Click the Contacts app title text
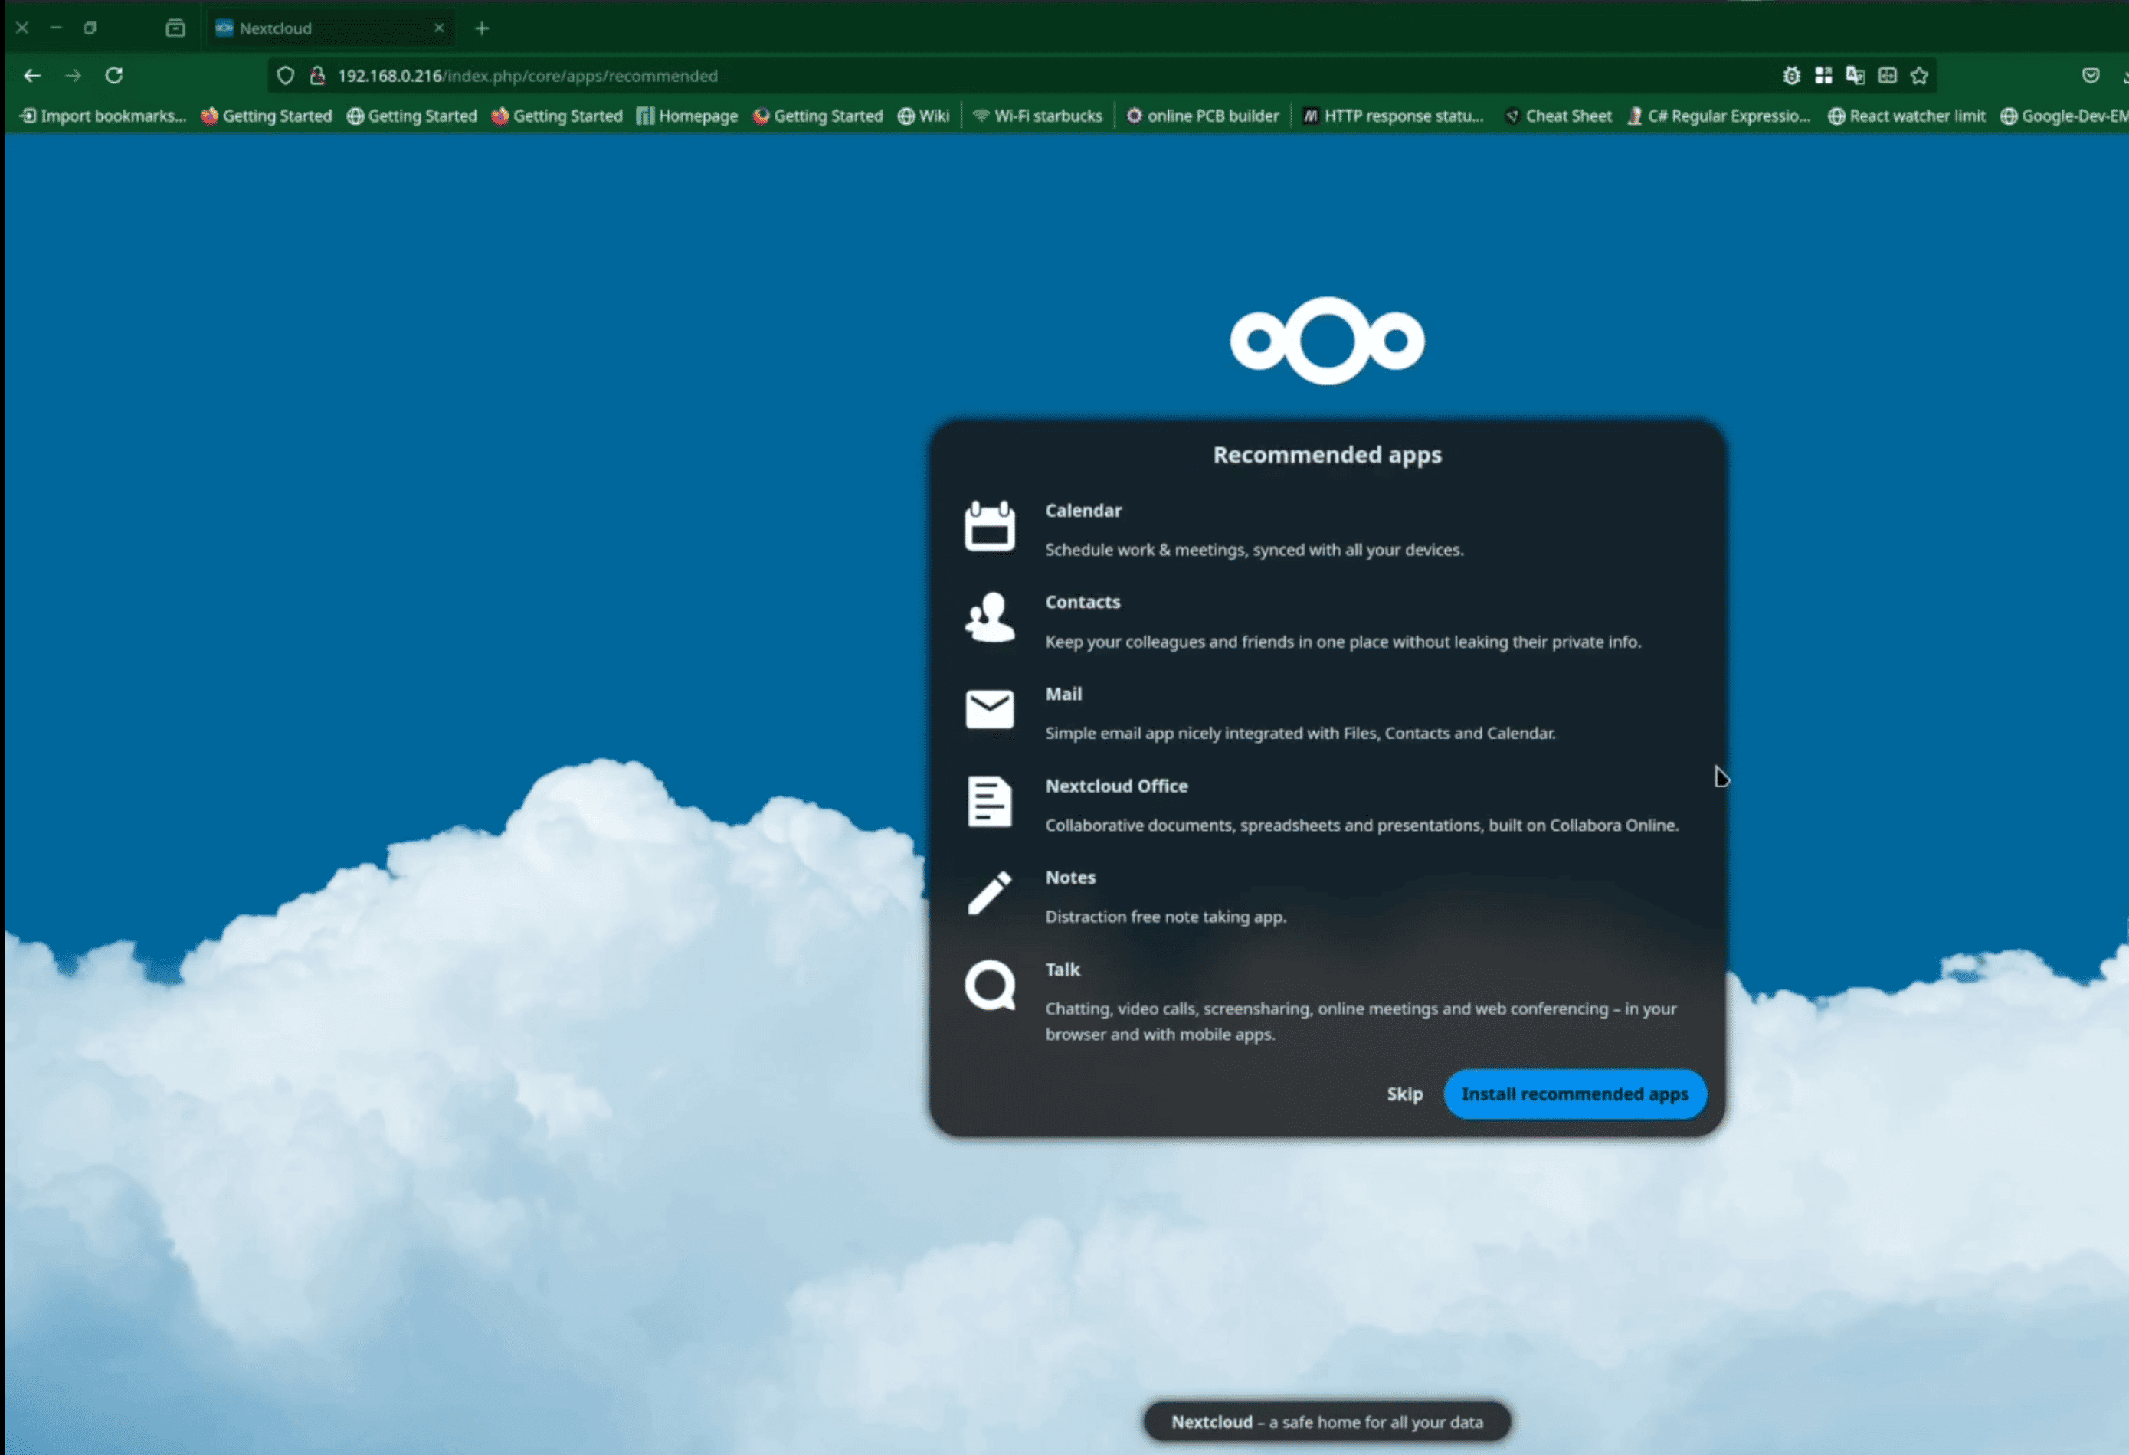Screen dimensions: 2129x1455 1083,603
